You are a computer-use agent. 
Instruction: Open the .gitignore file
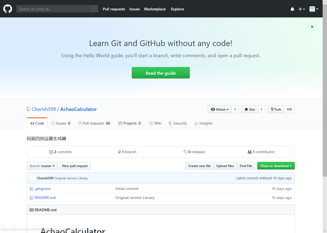click(43, 189)
